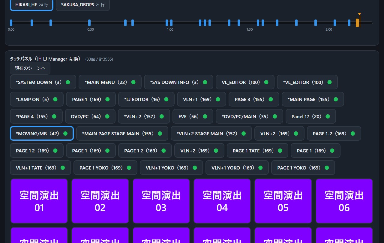Open the *MAIN PAGE (155) panel
Viewport: 384px width, 243px height.
(x=313, y=99)
